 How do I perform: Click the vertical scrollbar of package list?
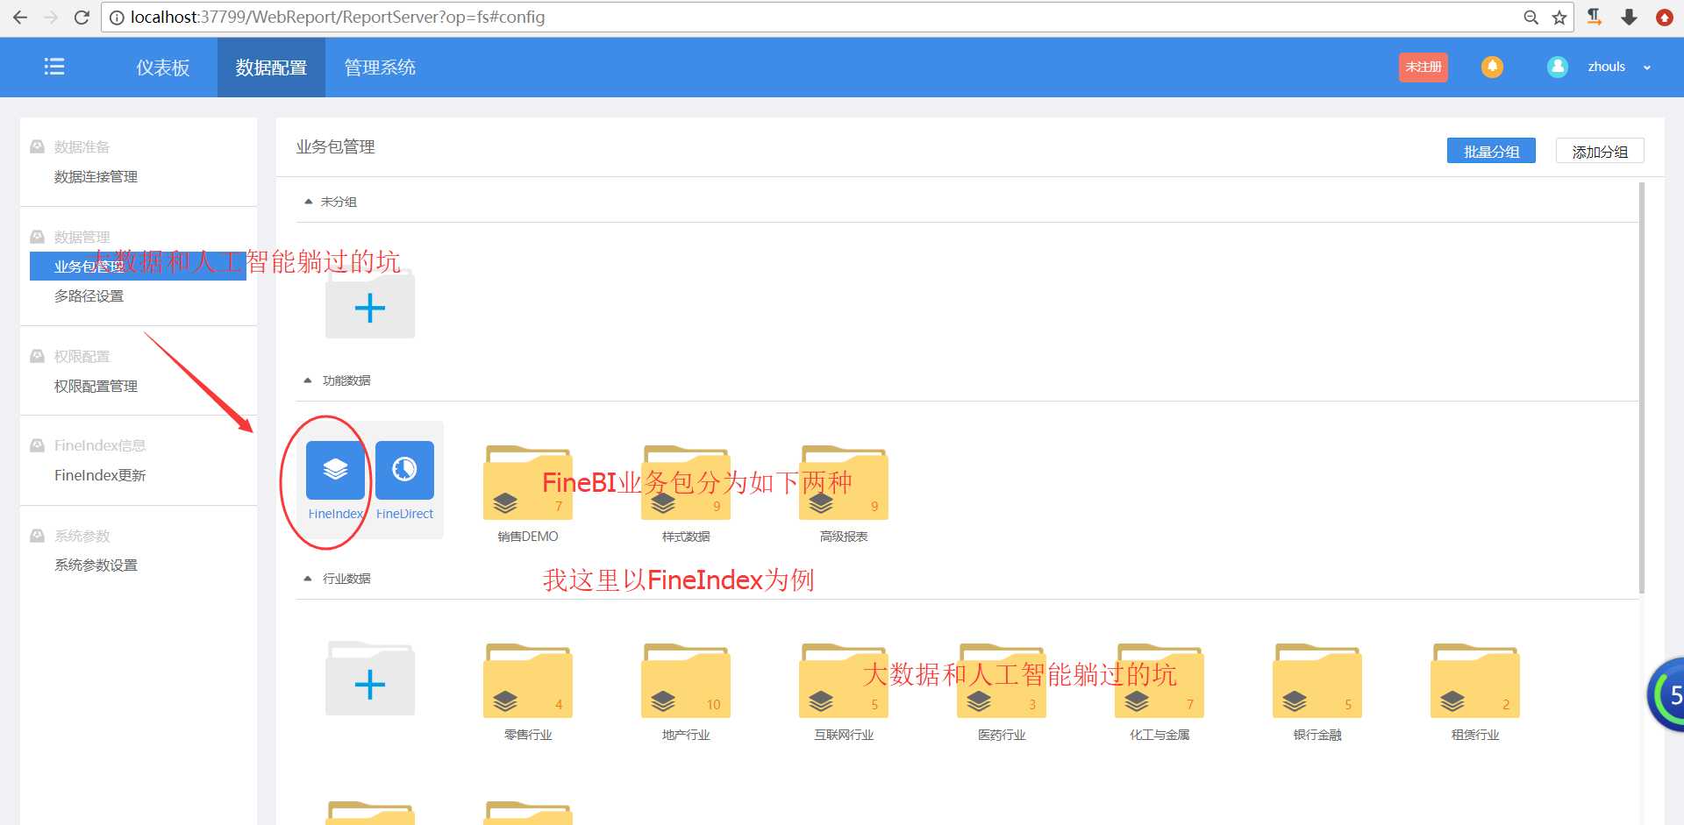1642,388
